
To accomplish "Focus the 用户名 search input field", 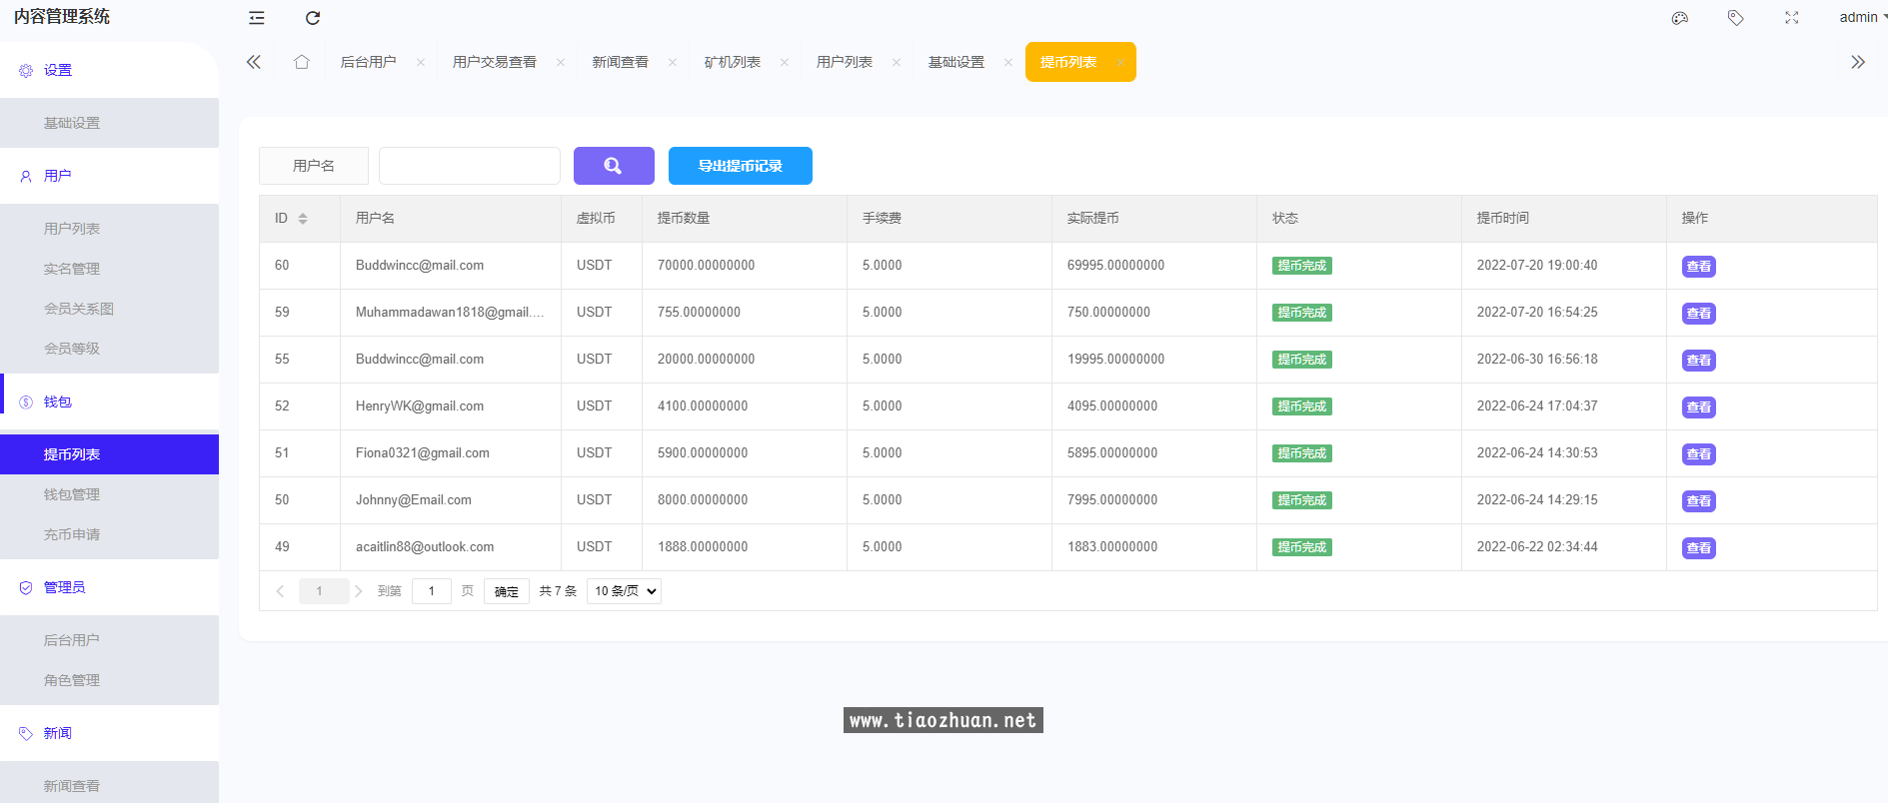I will click(x=470, y=166).
